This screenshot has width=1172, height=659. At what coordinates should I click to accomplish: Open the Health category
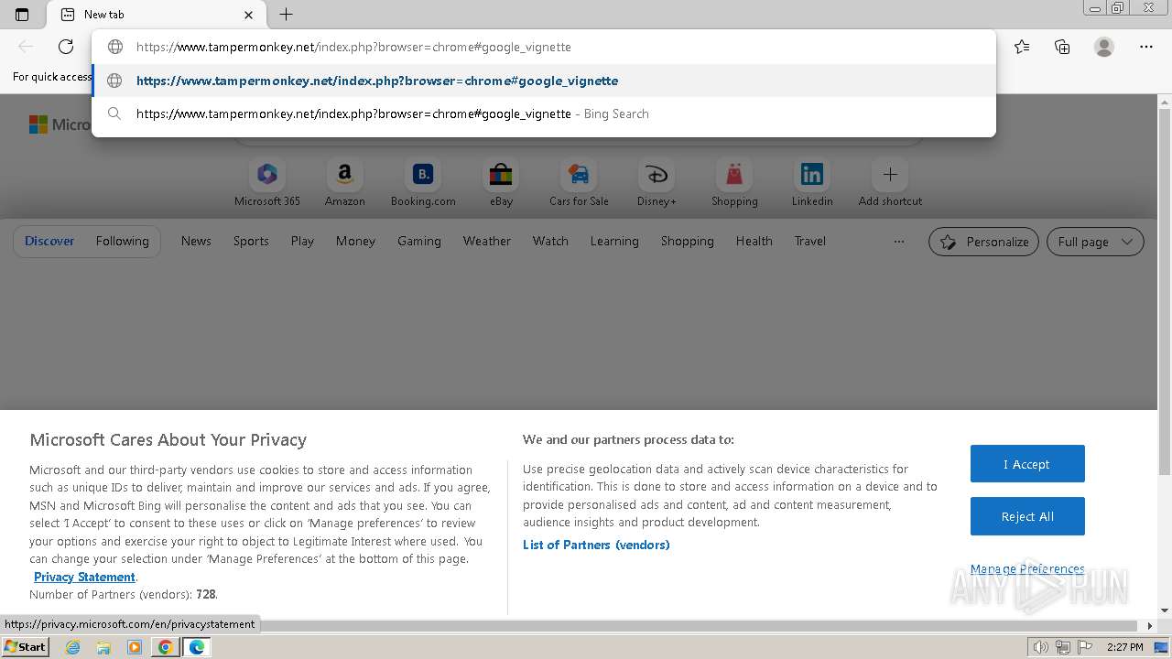(x=754, y=241)
